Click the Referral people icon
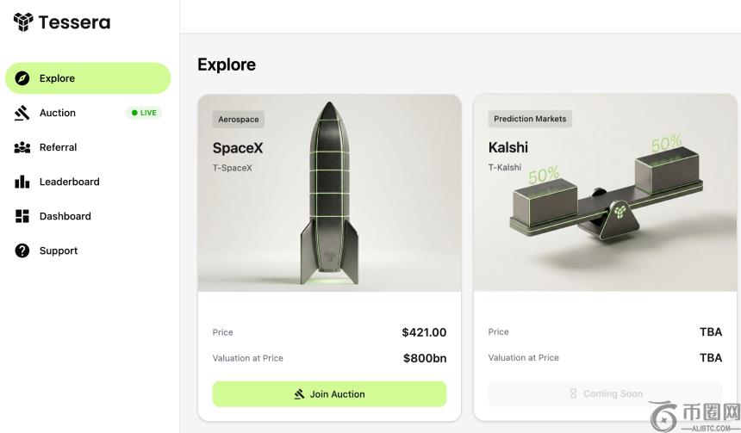 [x=22, y=147]
